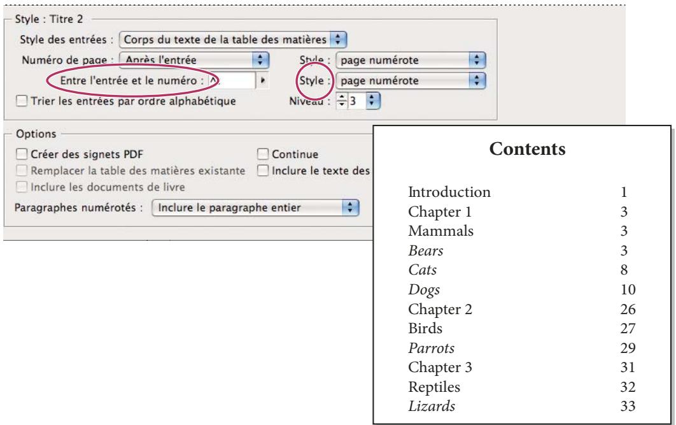Click the Entre l'entrée et le numéro field
The height and width of the screenshot is (425, 676).
tap(232, 80)
